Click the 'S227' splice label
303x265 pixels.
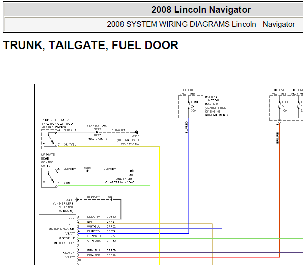coord(97,135)
